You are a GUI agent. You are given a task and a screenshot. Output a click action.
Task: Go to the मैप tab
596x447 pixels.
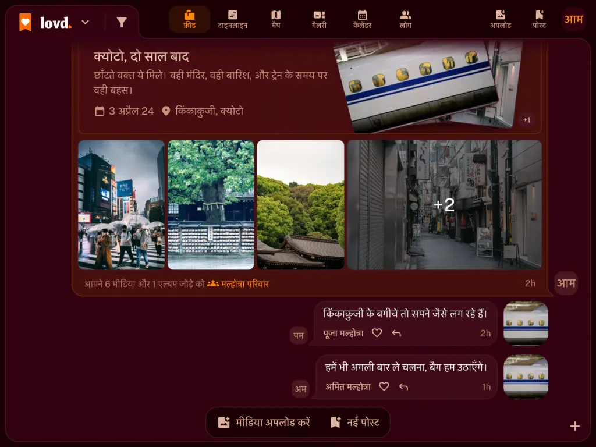coord(276,19)
